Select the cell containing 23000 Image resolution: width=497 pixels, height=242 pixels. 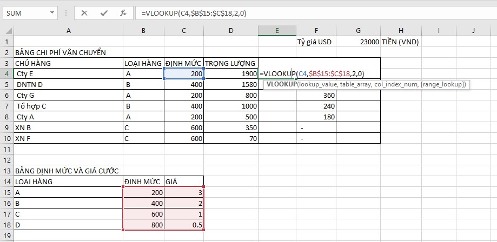358,42
